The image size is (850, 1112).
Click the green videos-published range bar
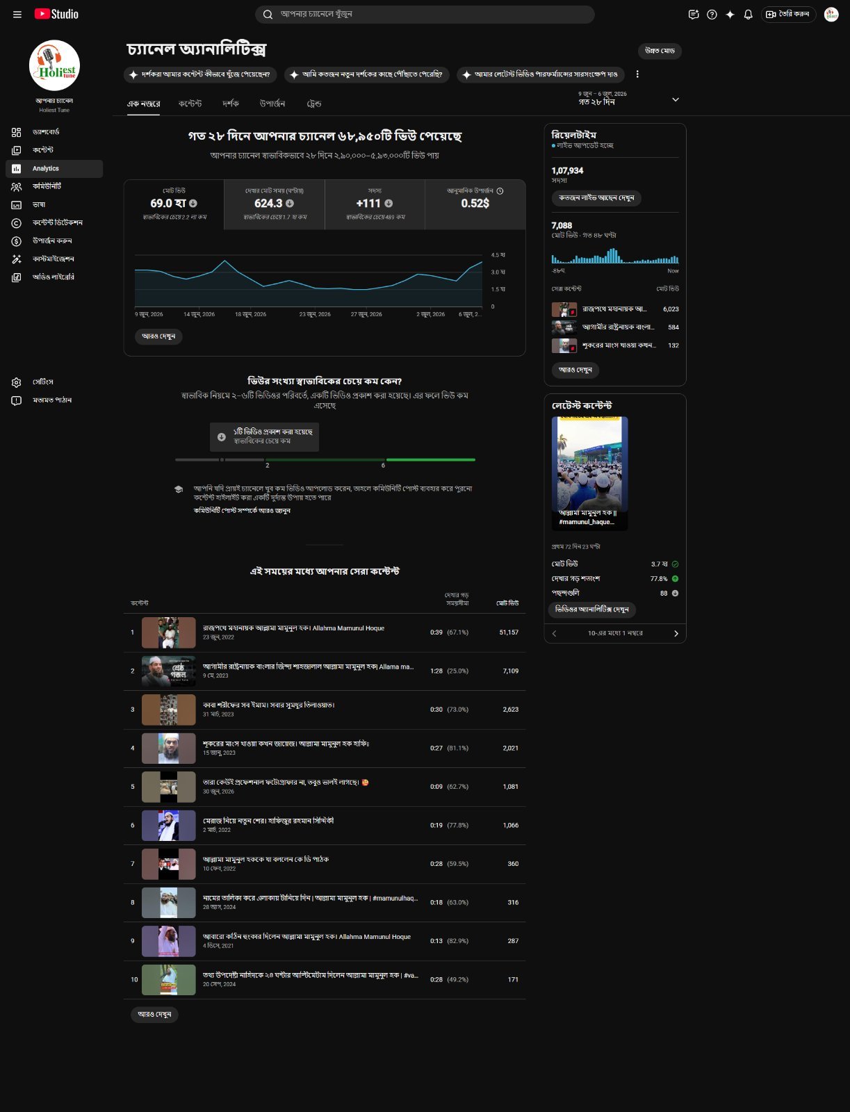point(431,459)
